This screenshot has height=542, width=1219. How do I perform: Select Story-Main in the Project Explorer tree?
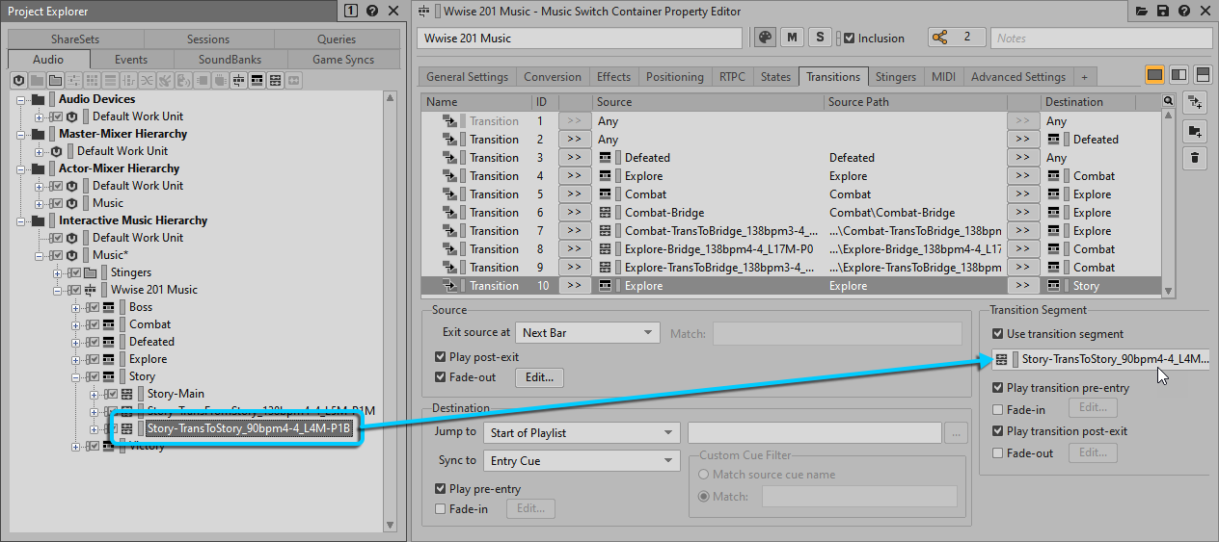[x=176, y=394]
